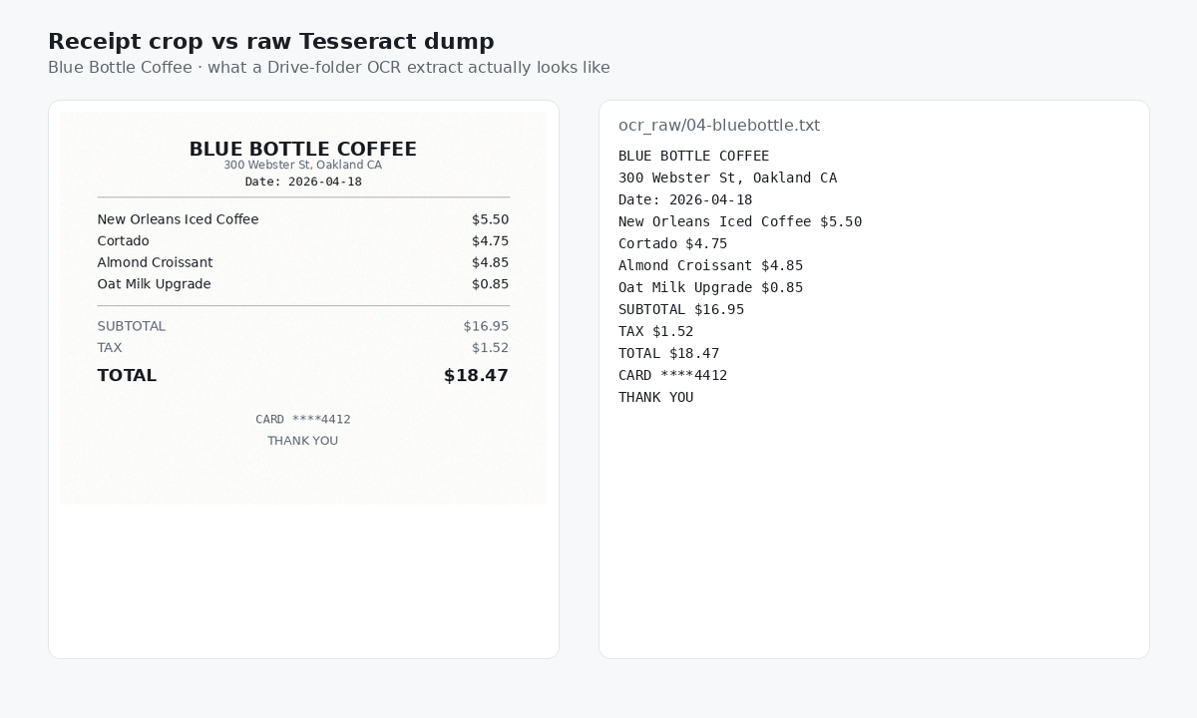Click OCR line 'Cortado $4.75'
The width and height of the screenshot is (1197, 718).
[x=673, y=243]
